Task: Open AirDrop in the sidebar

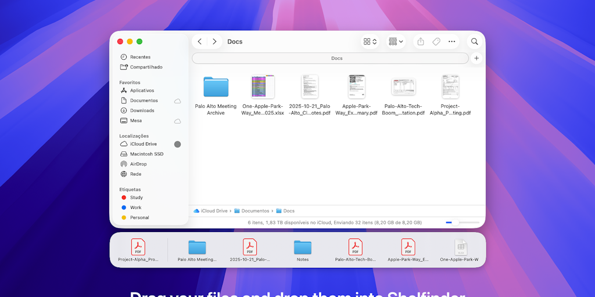Action: [x=138, y=164]
